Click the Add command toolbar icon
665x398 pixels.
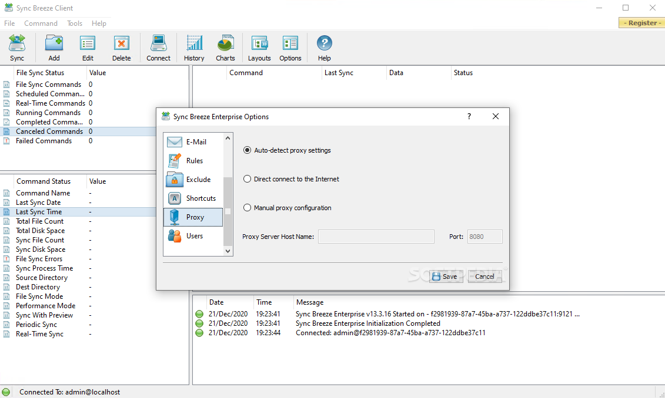point(54,48)
